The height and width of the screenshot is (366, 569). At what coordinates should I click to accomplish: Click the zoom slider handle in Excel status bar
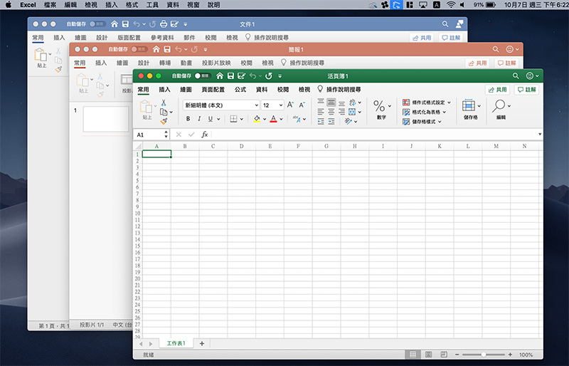484,355
